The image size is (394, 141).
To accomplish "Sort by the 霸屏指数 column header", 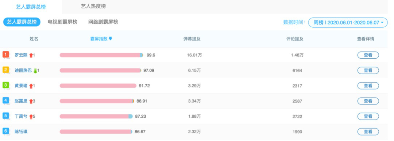I will 99,39.
